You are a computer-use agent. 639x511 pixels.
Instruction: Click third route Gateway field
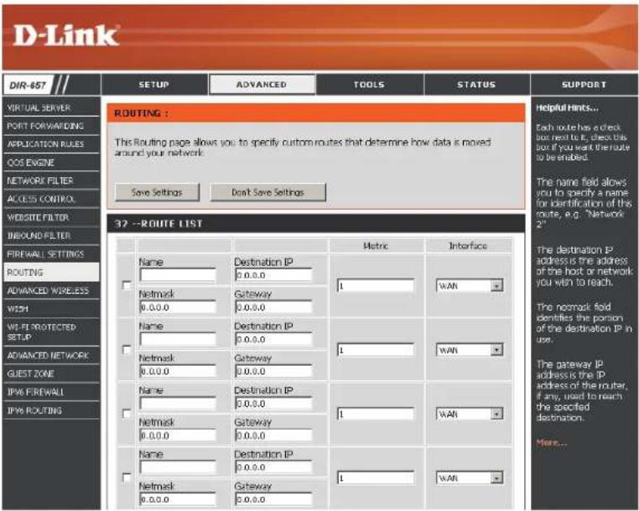(x=273, y=435)
